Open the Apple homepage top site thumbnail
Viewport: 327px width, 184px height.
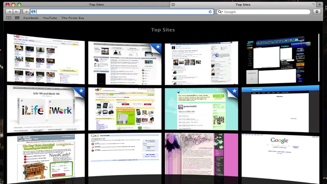point(125,63)
